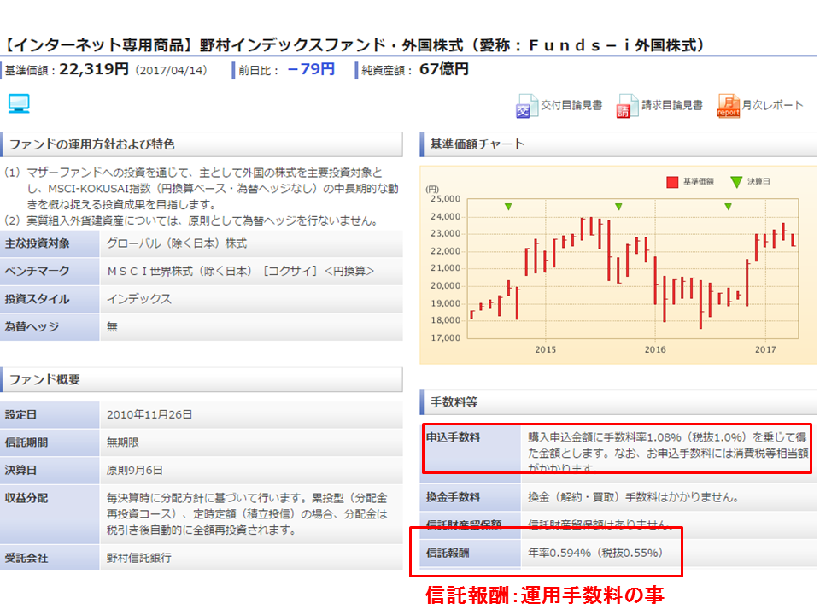The image size is (820, 615).
Task: Click the 信託期間 row label
Action: click(26, 442)
